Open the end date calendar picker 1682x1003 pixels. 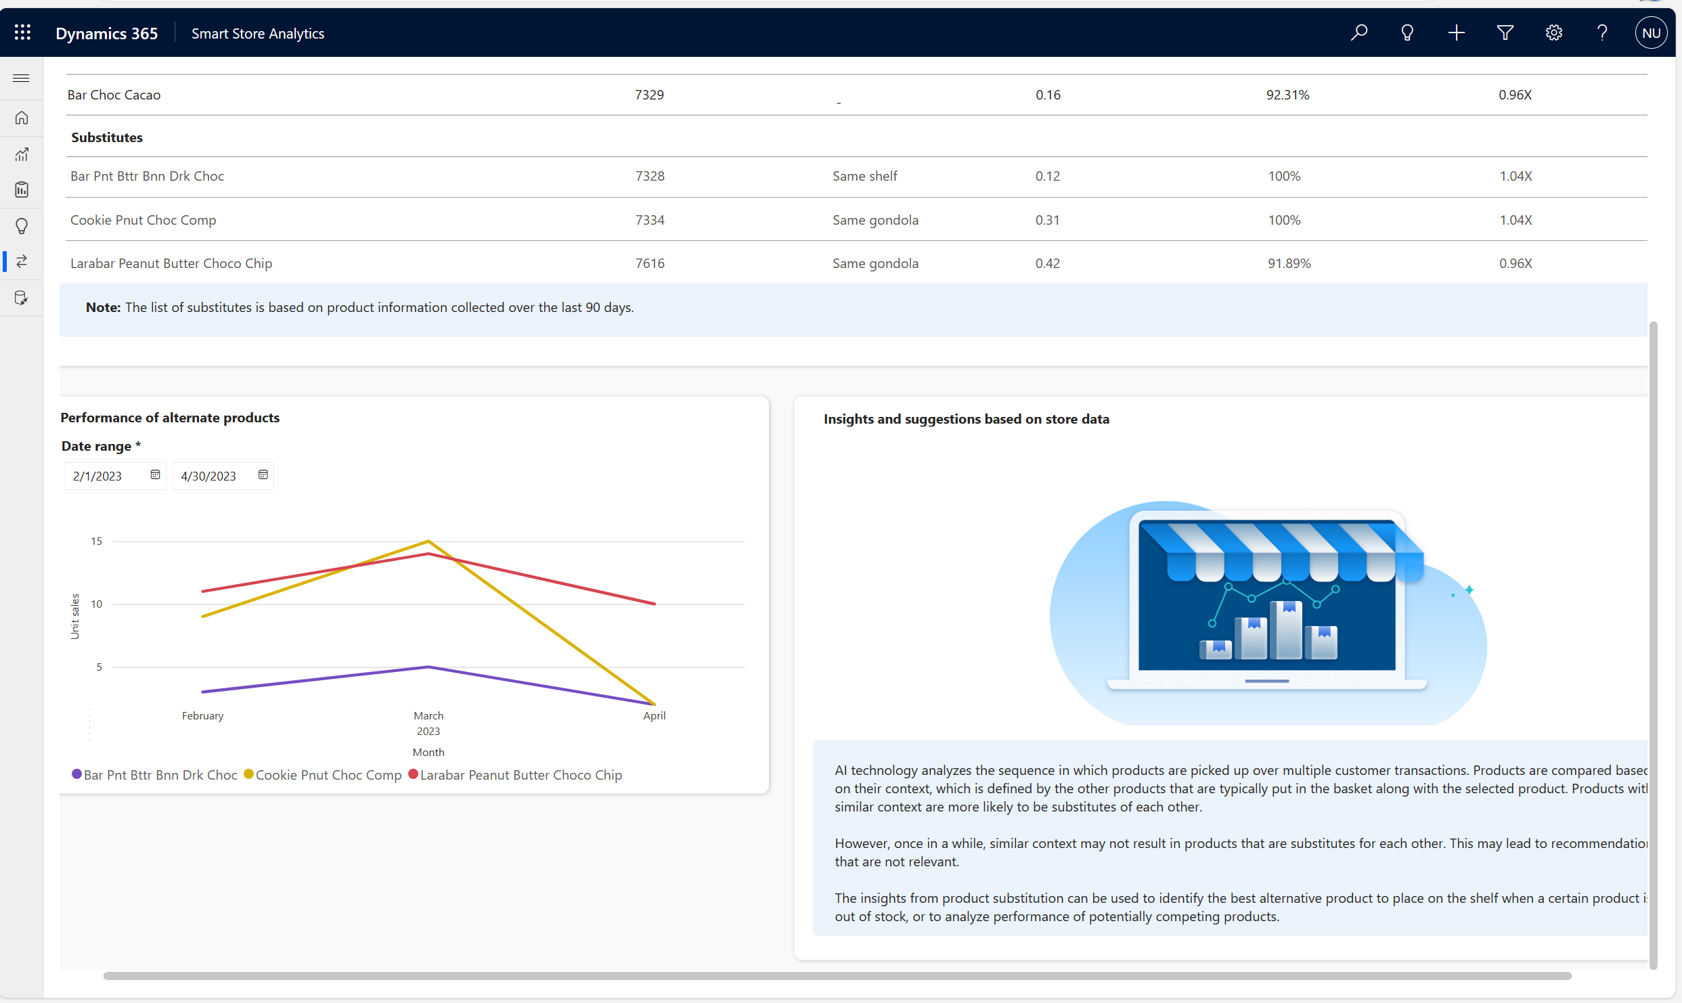pyautogui.click(x=263, y=475)
